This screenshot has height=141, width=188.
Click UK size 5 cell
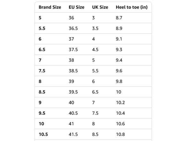pyautogui.click(x=93, y=60)
